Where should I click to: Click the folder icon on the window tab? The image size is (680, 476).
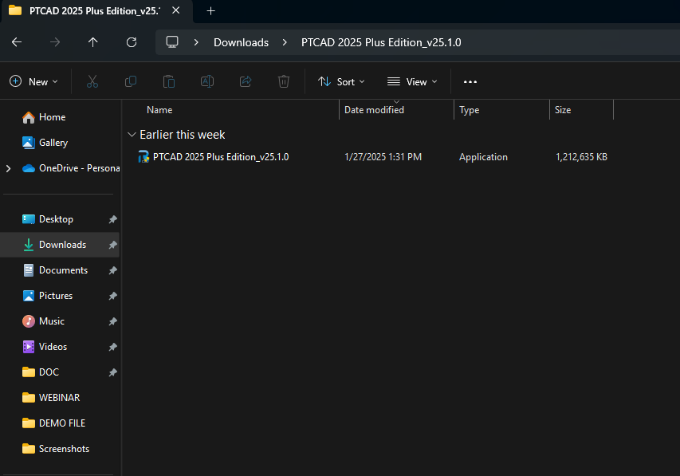(15, 10)
